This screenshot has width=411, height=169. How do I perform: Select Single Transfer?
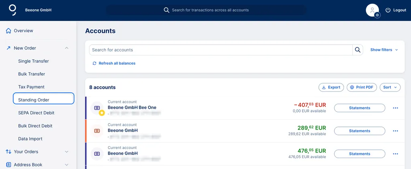(x=34, y=61)
